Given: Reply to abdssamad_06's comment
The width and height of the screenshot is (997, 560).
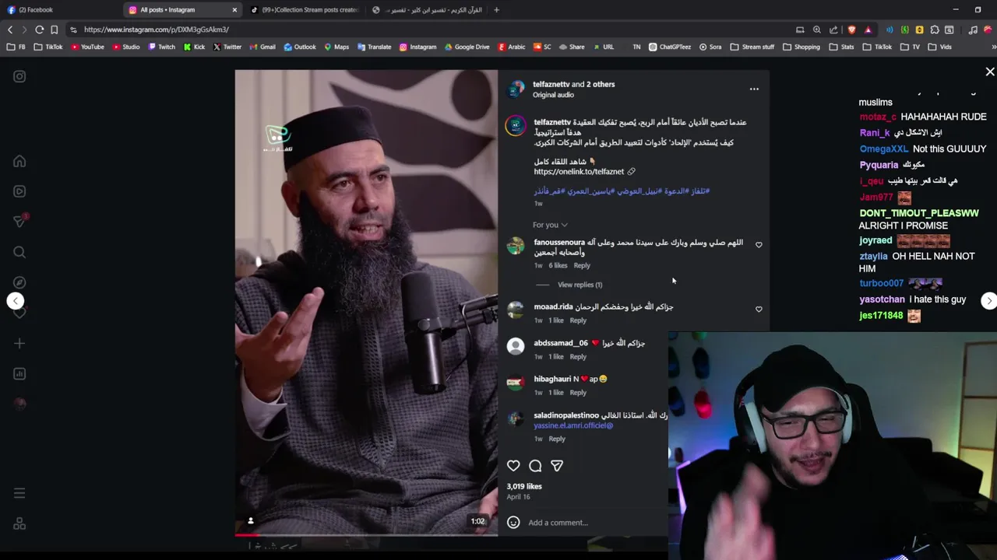Looking at the screenshot, I should pyautogui.click(x=578, y=357).
